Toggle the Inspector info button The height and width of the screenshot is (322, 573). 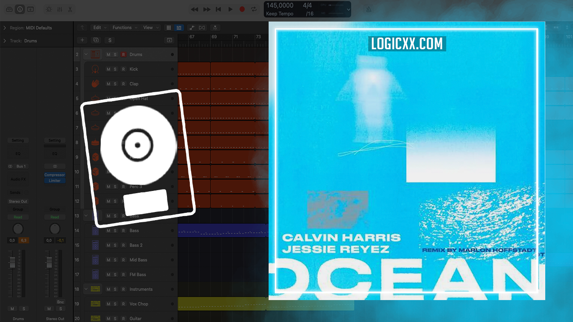point(20,9)
